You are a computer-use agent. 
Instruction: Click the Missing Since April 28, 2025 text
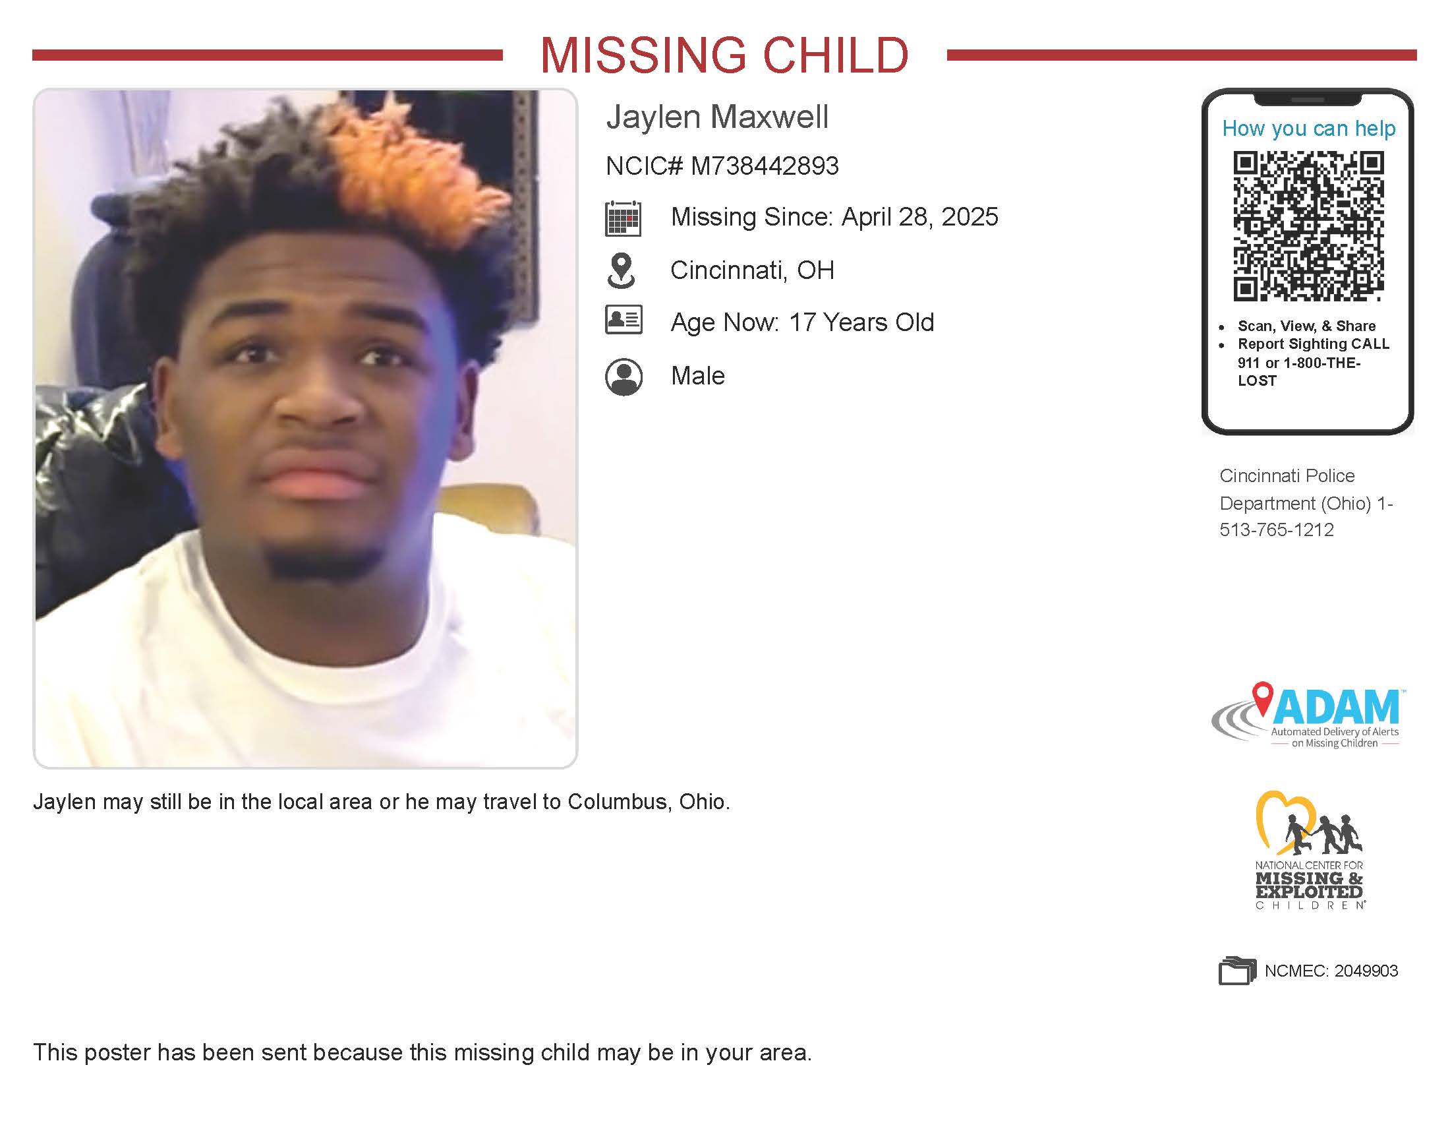[x=834, y=217]
